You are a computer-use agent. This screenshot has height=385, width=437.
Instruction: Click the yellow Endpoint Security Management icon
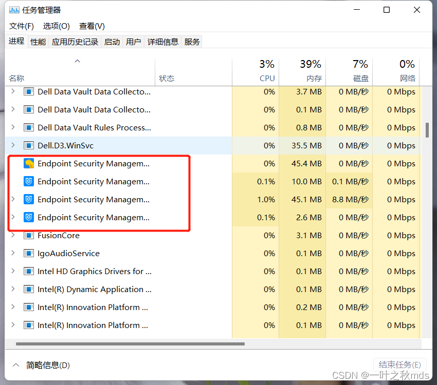(x=29, y=164)
